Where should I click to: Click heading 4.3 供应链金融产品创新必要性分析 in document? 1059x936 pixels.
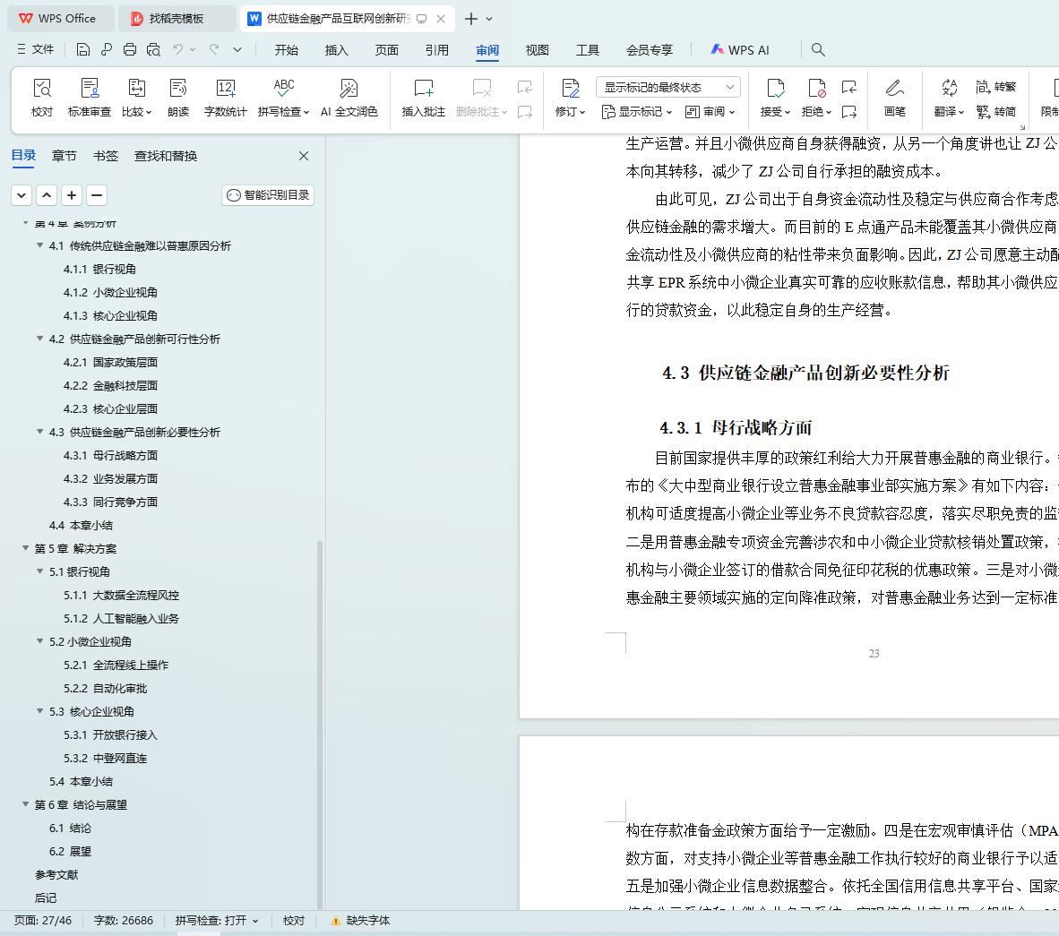coord(805,373)
